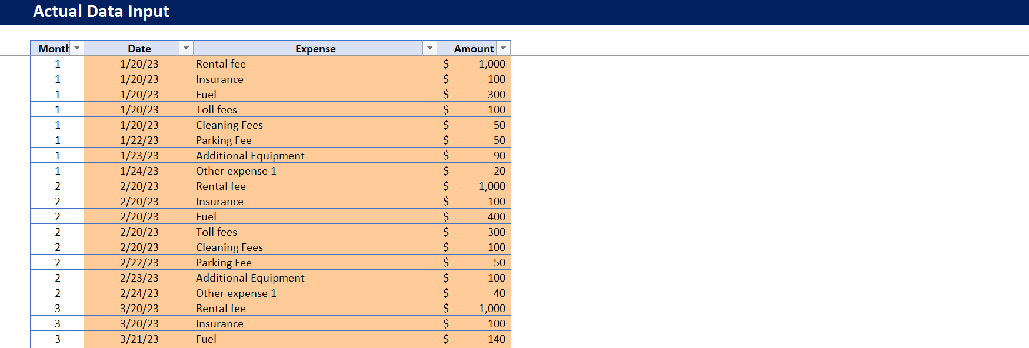This screenshot has height=348, width=1029.
Task: Select the 2/24/23 Other expense 1 cell
Action: click(315, 293)
